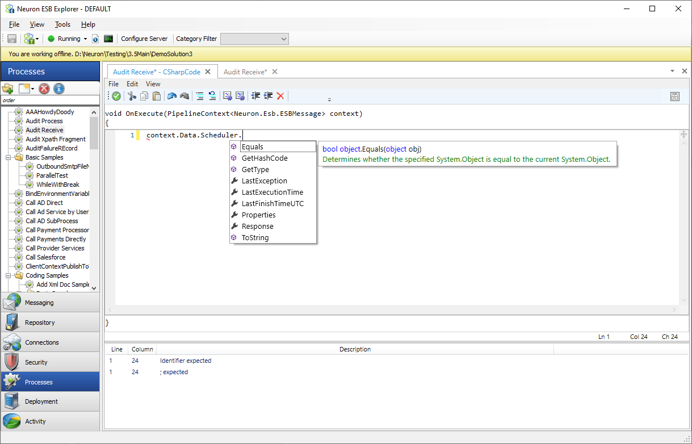
Task: Open the Activity navigation section
Action: click(x=50, y=421)
